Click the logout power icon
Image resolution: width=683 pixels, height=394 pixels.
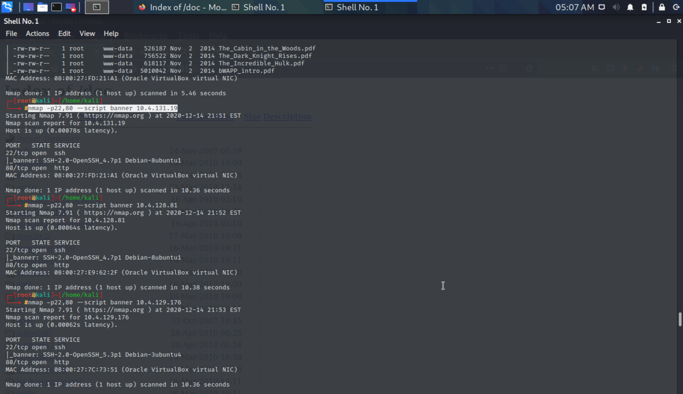click(676, 7)
